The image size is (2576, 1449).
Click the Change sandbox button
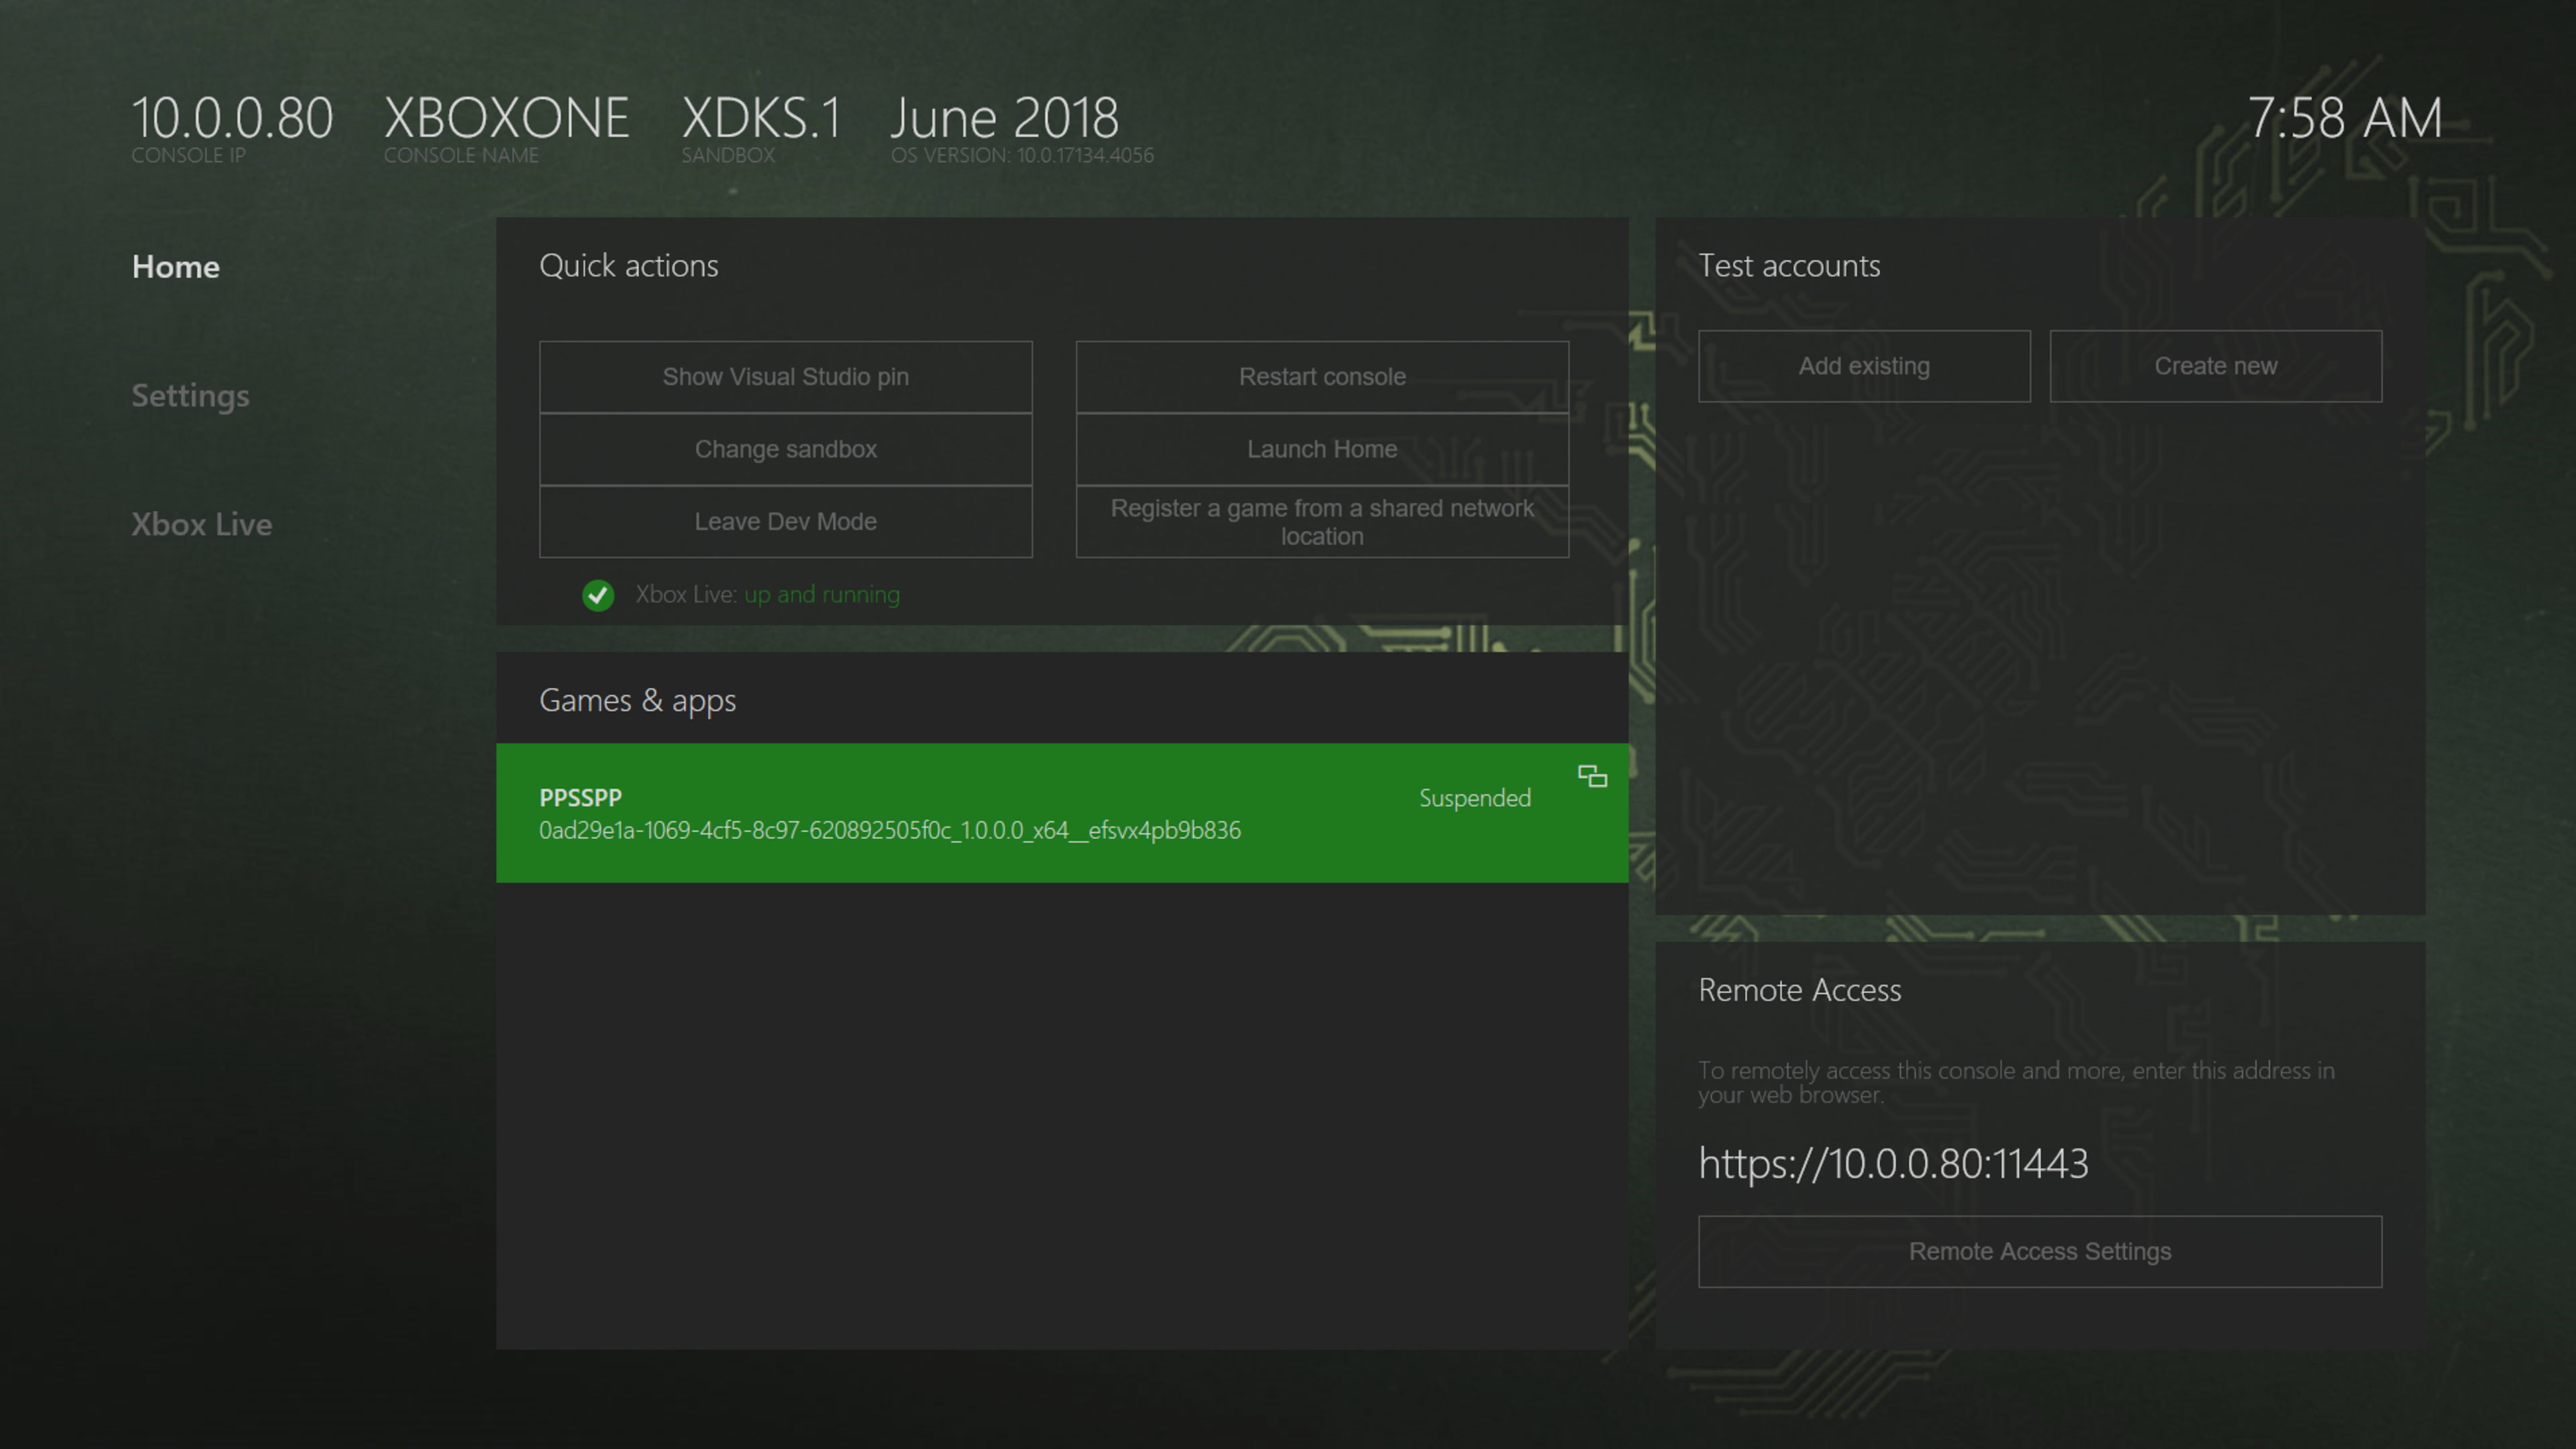pos(785,449)
